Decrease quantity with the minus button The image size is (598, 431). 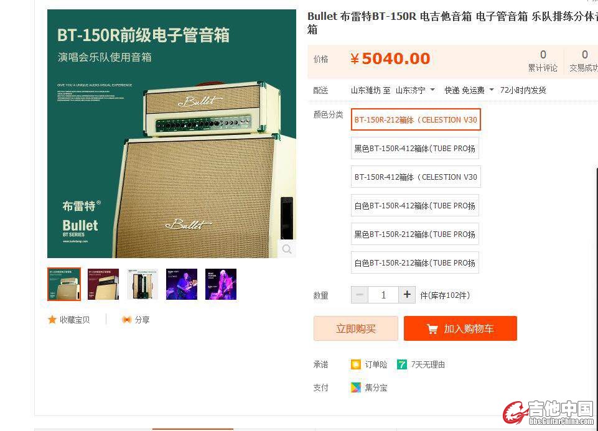(359, 295)
